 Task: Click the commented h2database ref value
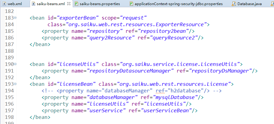[x=185, y=91]
